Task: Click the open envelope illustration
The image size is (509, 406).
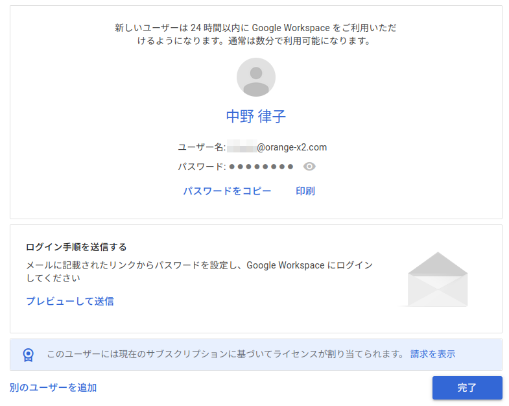Action: pos(437,280)
